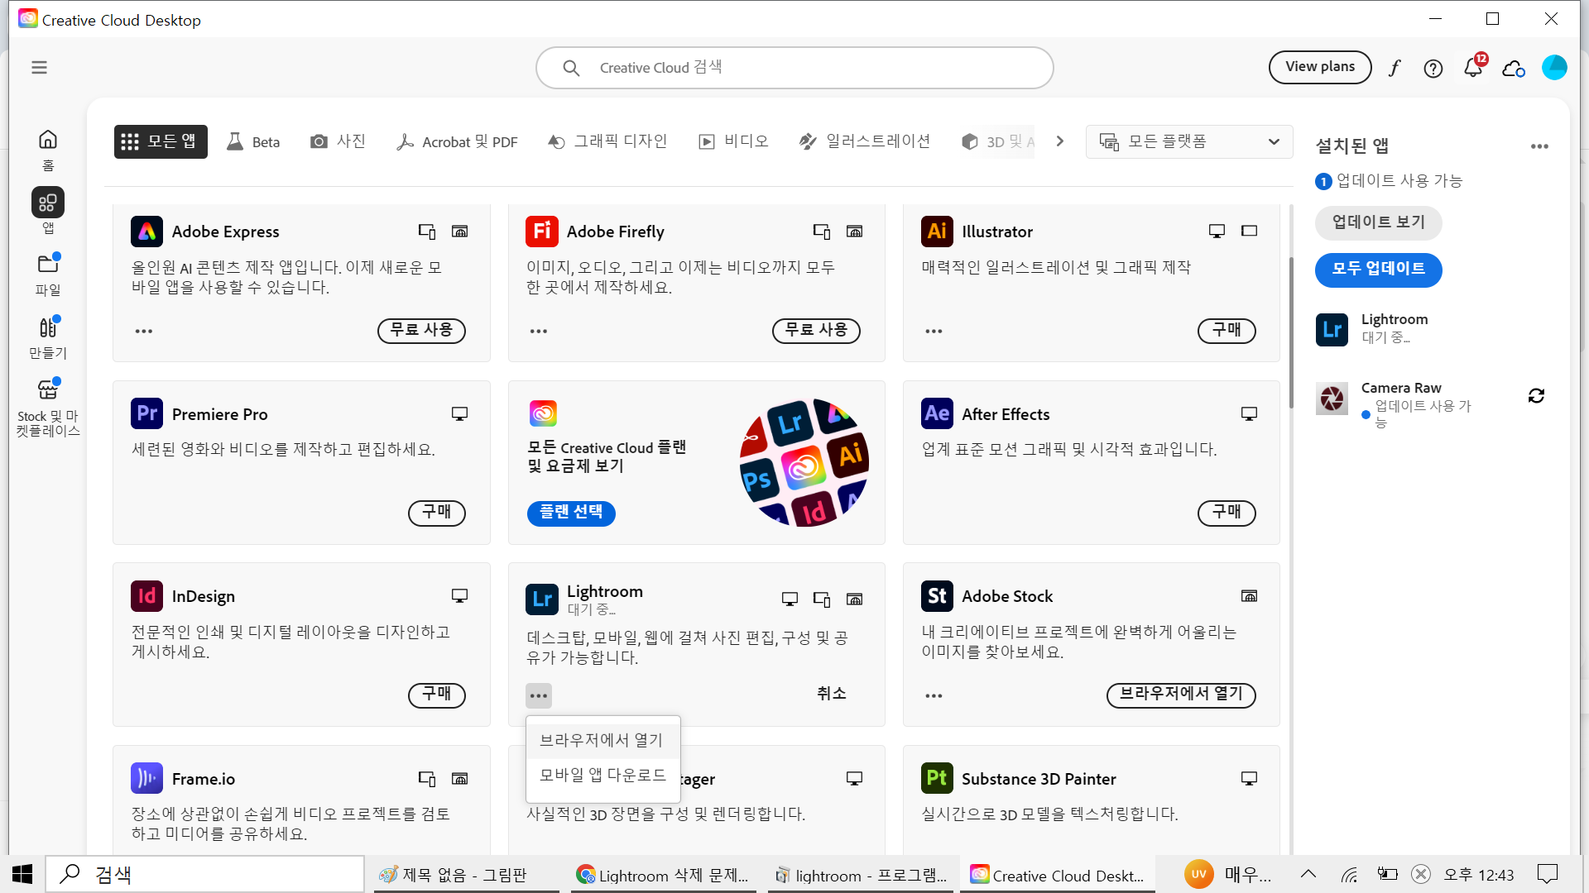
Task: Open Windows Start menu on taskbar
Action: (22, 874)
